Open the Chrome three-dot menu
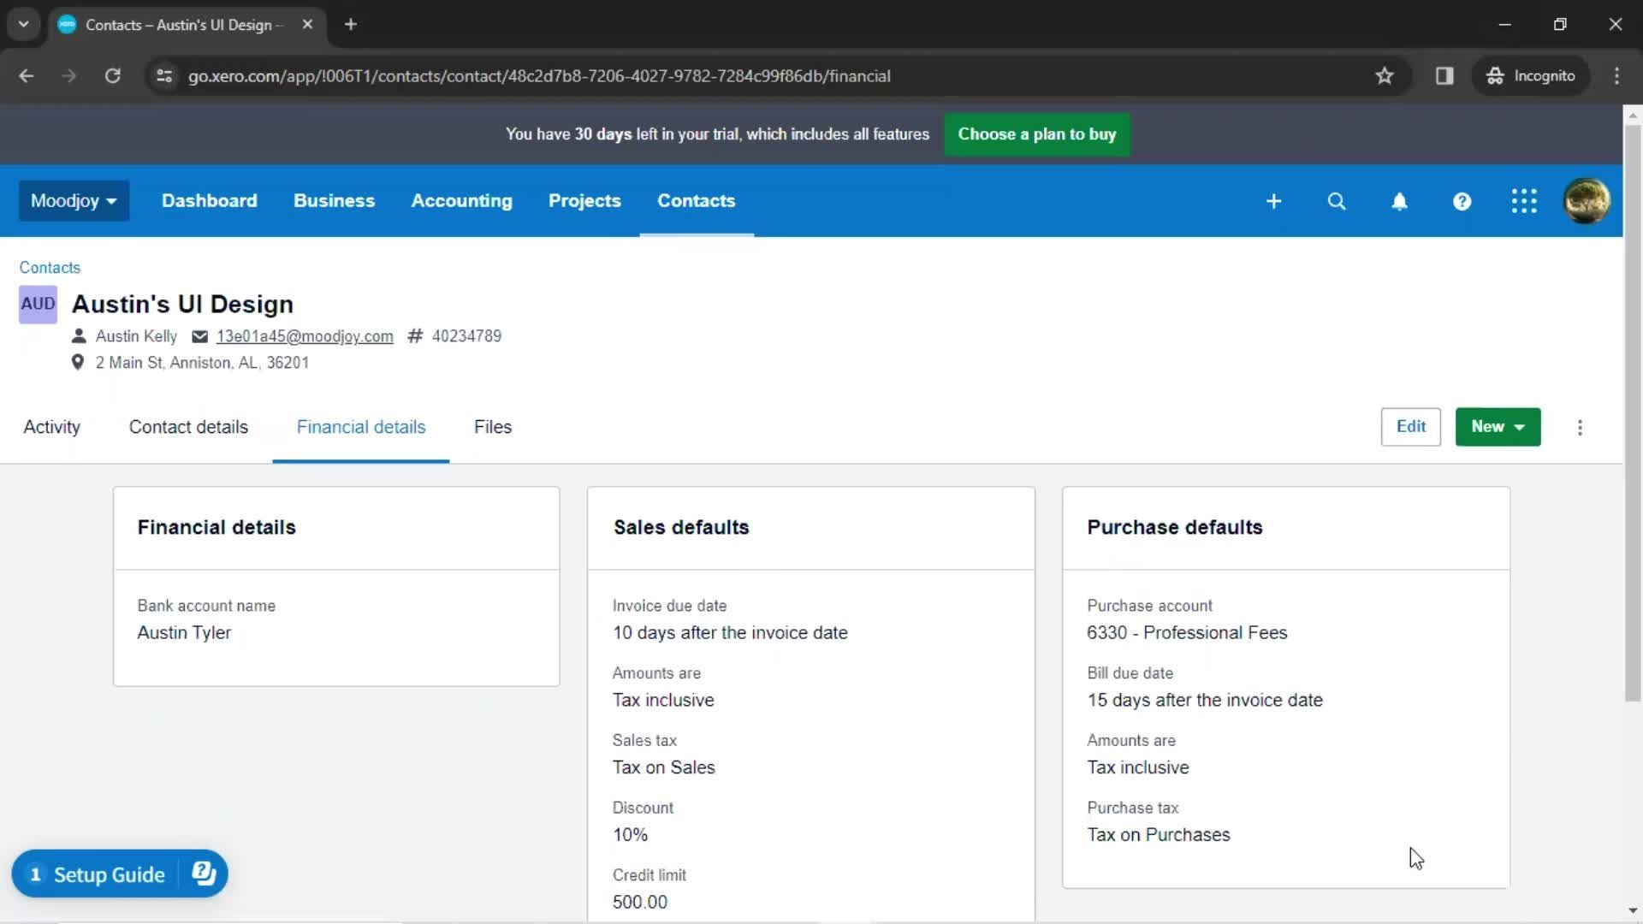This screenshot has width=1643, height=924. click(1616, 76)
